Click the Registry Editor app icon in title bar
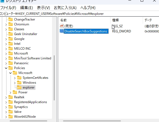This screenshot has width=159, height=122. 2,1
